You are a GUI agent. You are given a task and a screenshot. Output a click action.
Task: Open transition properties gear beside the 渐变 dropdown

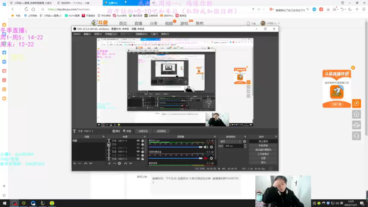point(245,142)
